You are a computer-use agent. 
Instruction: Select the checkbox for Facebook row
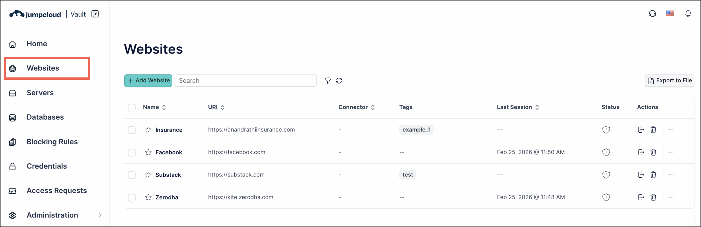pos(132,153)
